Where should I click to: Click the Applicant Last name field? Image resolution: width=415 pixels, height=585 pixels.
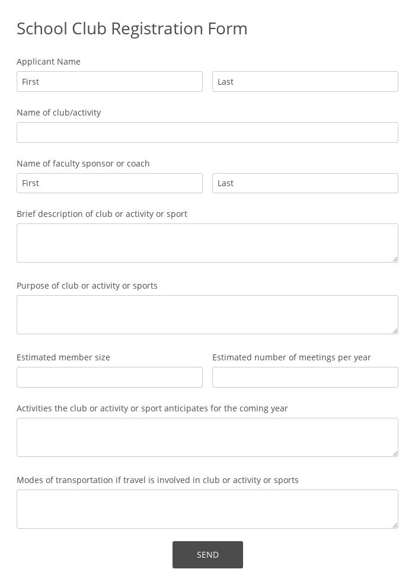click(x=305, y=81)
